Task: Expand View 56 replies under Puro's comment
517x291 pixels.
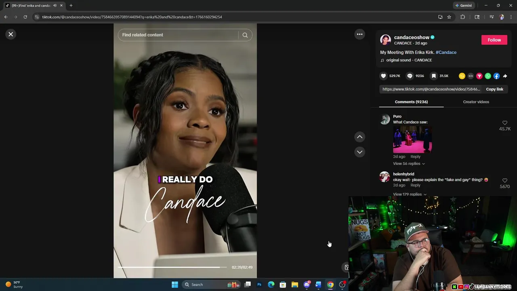Action: [409, 164]
